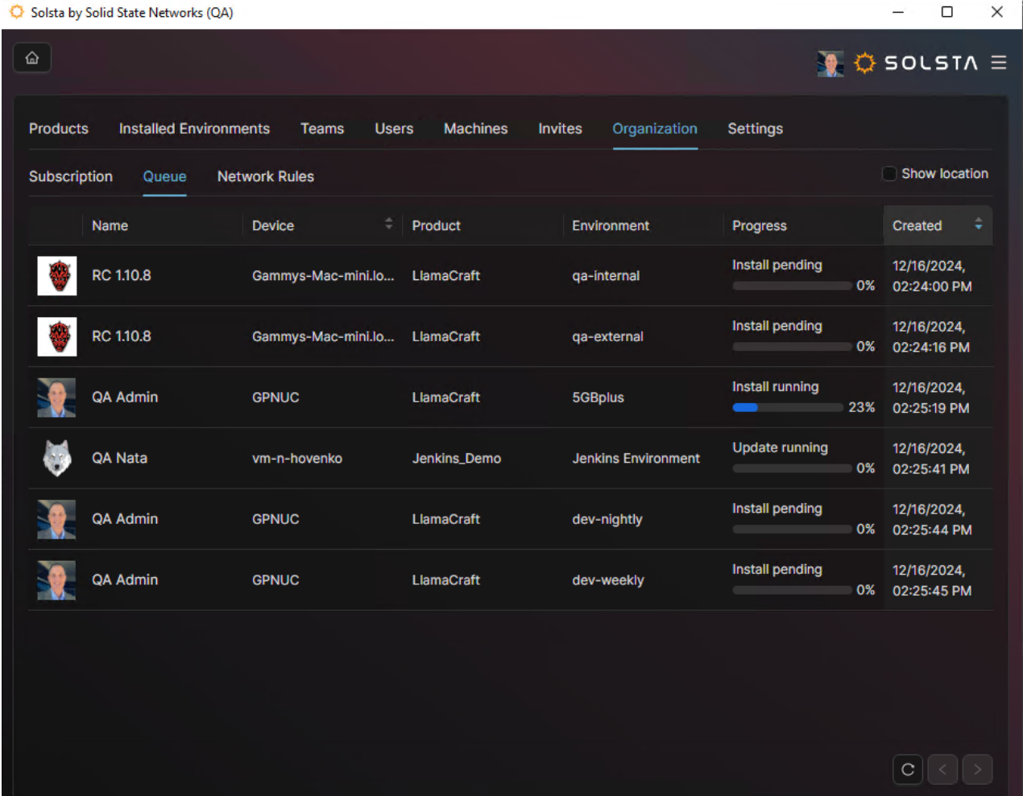Select the Organization tab
This screenshot has height=796, width=1023.
tap(655, 129)
